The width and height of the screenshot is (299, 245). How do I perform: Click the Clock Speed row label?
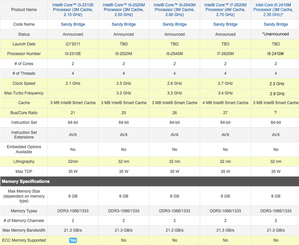point(24,83)
